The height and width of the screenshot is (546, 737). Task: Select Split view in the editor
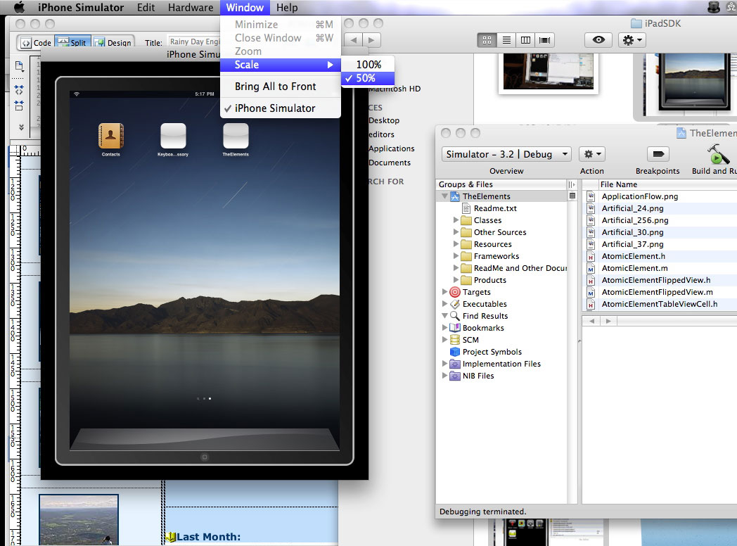point(72,42)
